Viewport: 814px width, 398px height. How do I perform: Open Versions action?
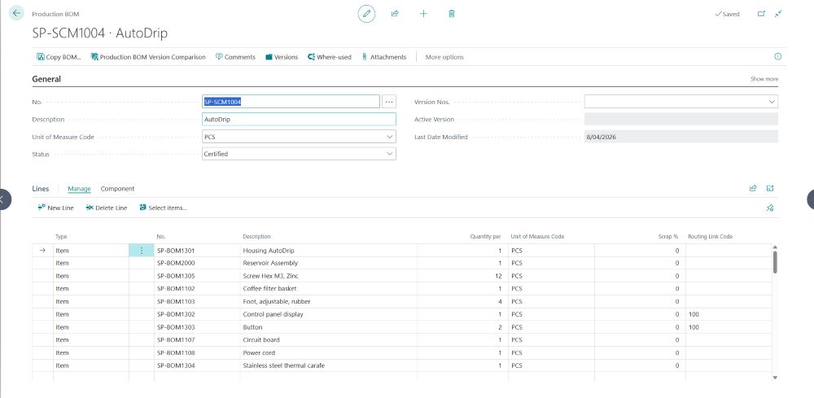coord(282,57)
